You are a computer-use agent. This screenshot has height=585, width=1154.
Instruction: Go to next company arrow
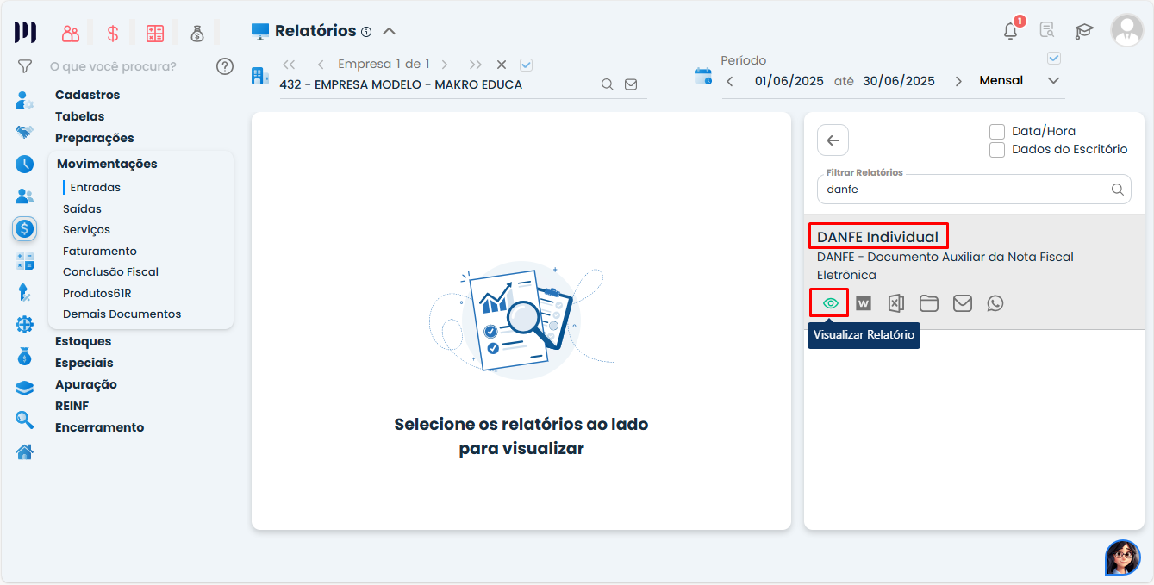[445, 65]
